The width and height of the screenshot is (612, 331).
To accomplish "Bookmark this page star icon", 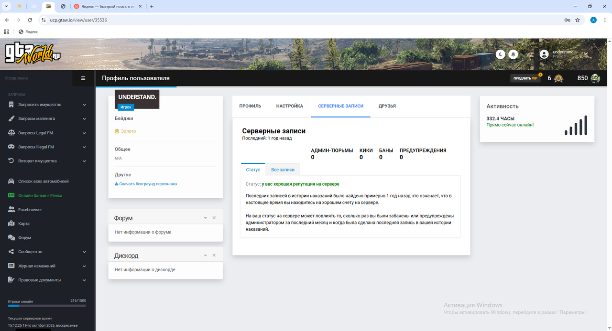I will point(578,20).
